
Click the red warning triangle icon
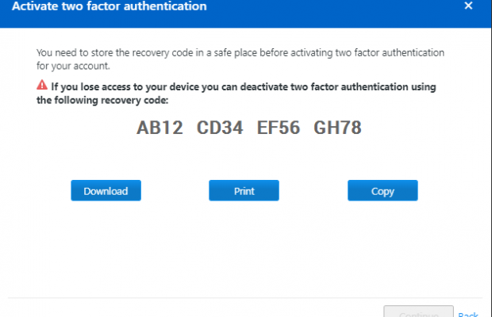(x=42, y=86)
